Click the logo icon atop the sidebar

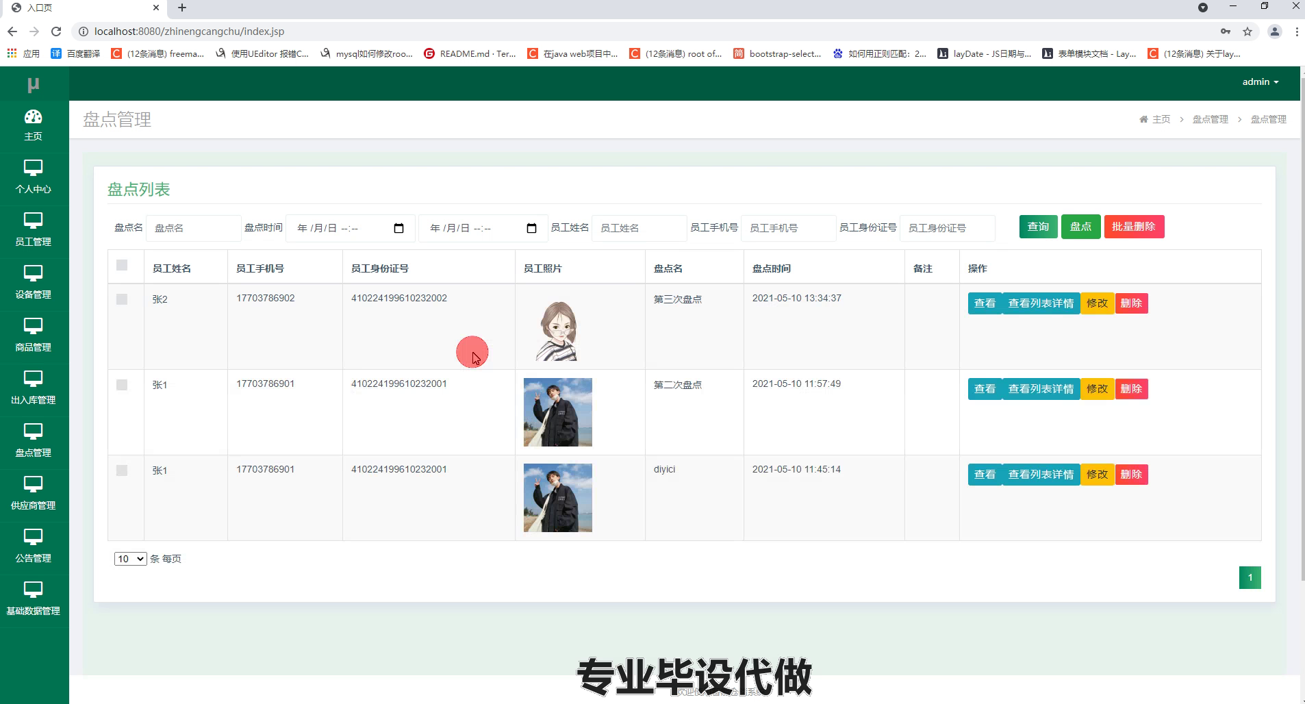tap(33, 84)
